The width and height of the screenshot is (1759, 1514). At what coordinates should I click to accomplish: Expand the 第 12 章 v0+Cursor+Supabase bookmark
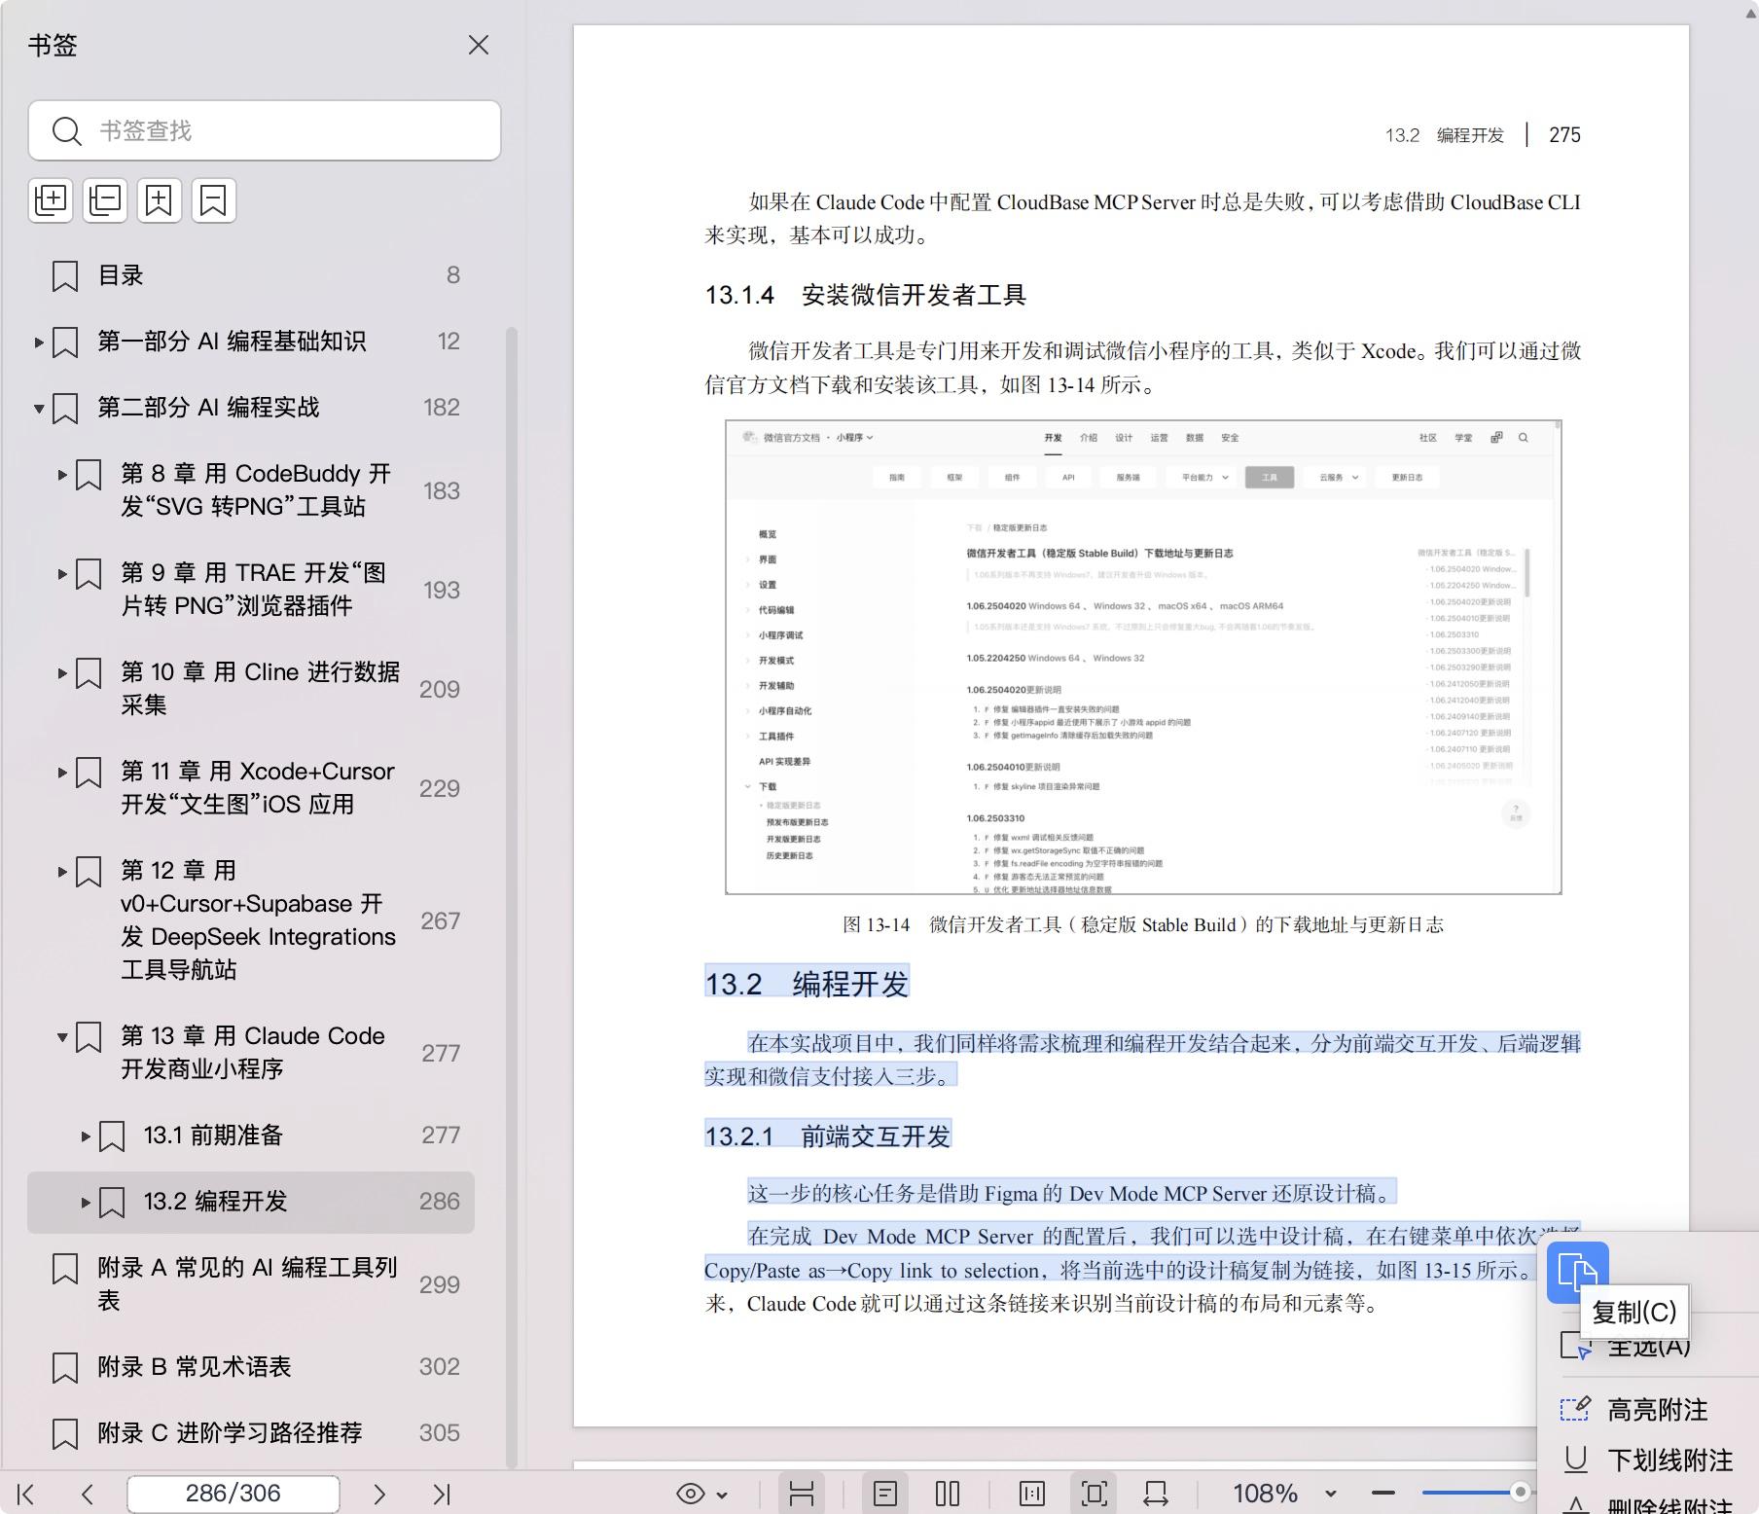pyautogui.click(x=62, y=872)
